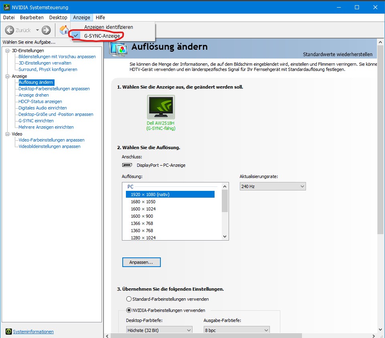
Task: Open Mehrere Anzeigen einrichten
Action: coord(46,127)
